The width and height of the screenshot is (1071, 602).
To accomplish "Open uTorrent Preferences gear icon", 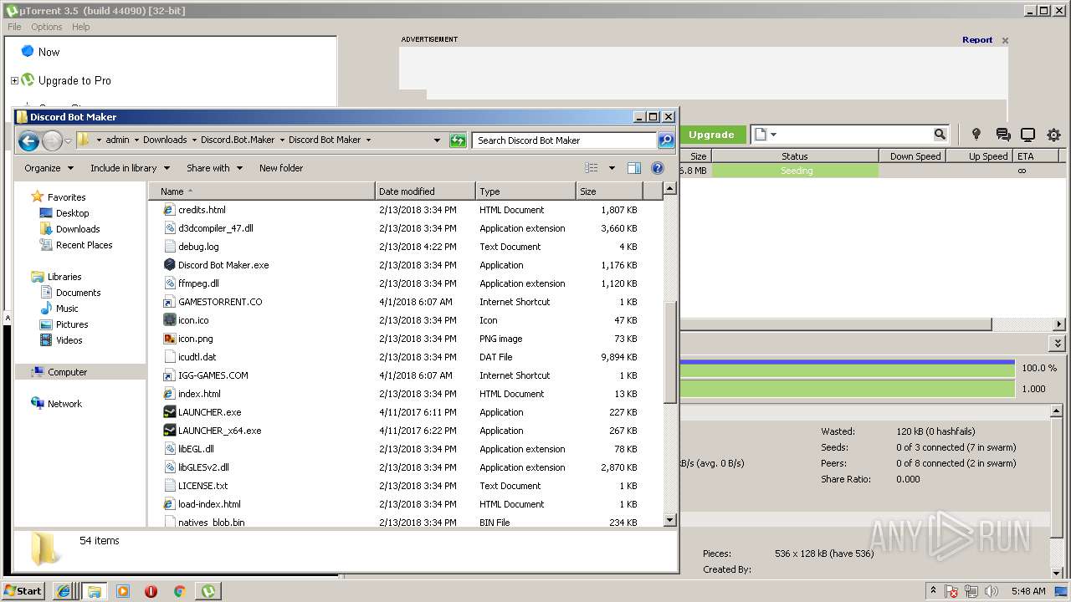I will point(1053,135).
